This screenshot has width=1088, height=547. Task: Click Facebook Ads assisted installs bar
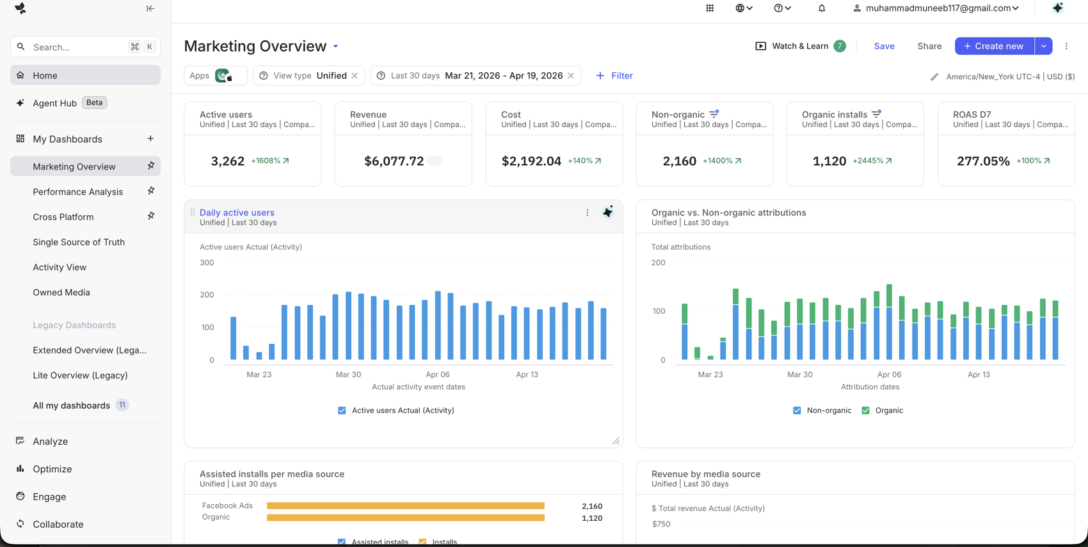pos(406,505)
